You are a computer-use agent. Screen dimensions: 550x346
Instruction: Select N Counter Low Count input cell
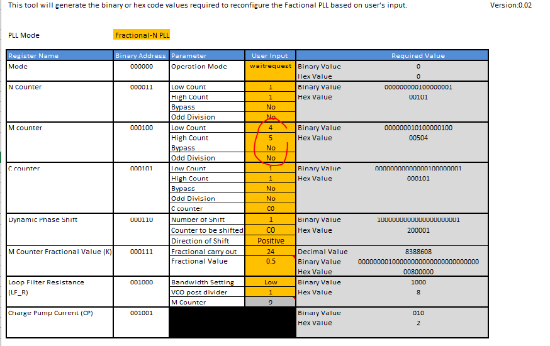(x=271, y=87)
